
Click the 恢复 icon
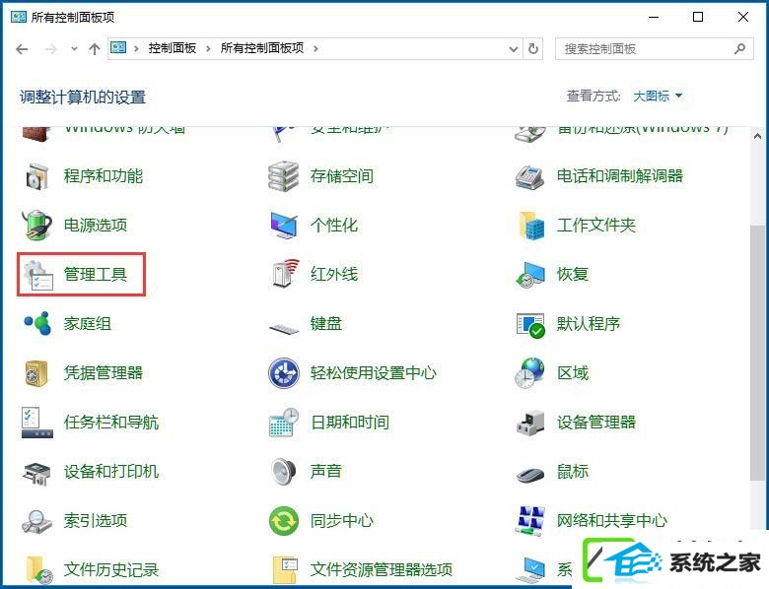529,275
